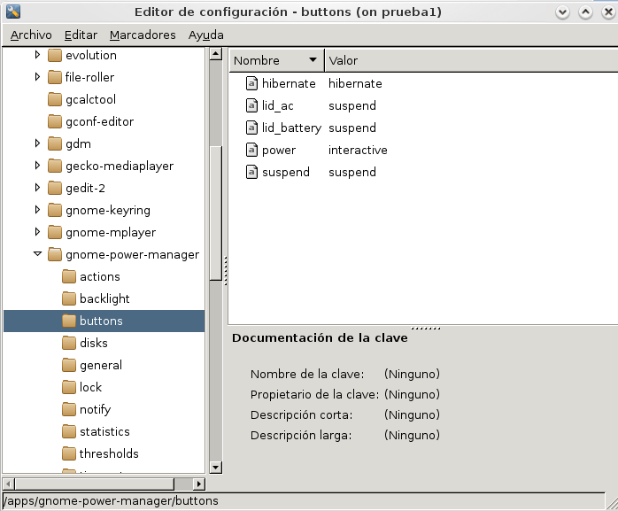
Task: Click the gnome-keyring folder icon
Action: 55,210
